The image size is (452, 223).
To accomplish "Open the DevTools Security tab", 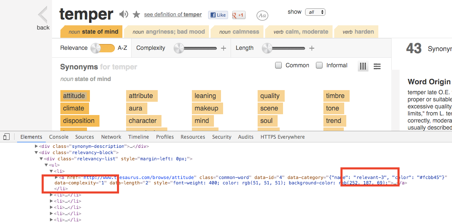I will tap(222, 137).
